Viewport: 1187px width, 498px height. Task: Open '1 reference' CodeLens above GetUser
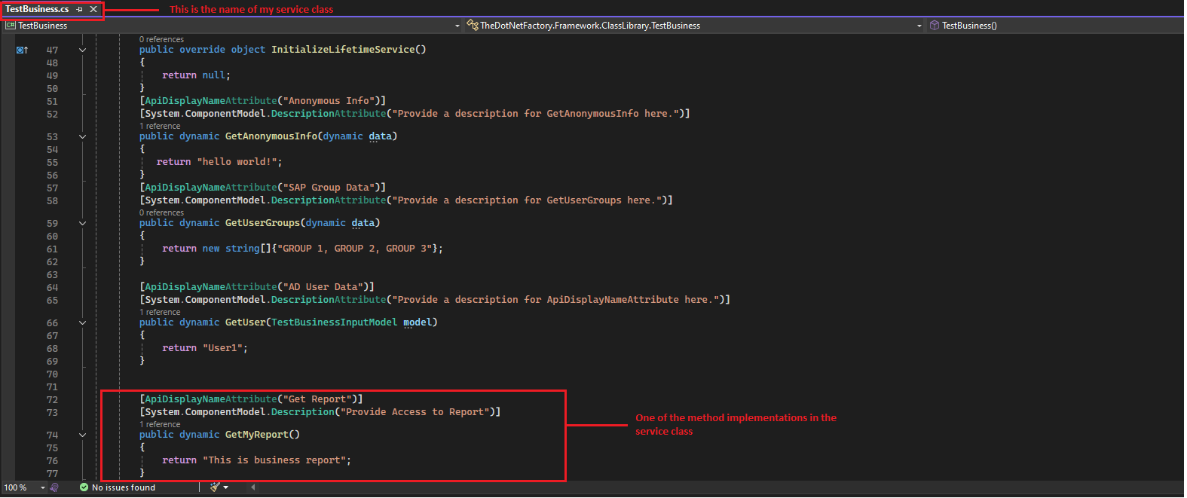pyautogui.click(x=160, y=312)
